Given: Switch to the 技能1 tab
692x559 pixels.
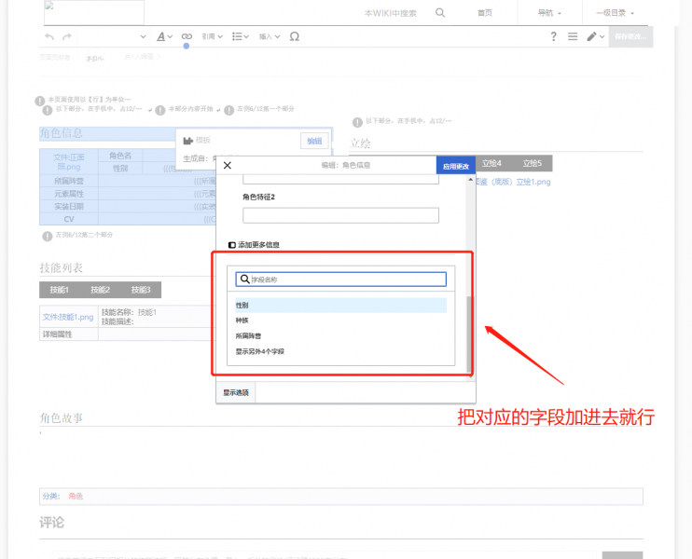Looking at the screenshot, I should click(59, 290).
